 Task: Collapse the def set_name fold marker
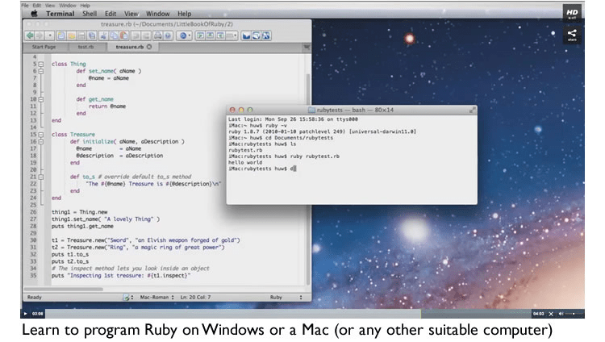click(41, 71)
